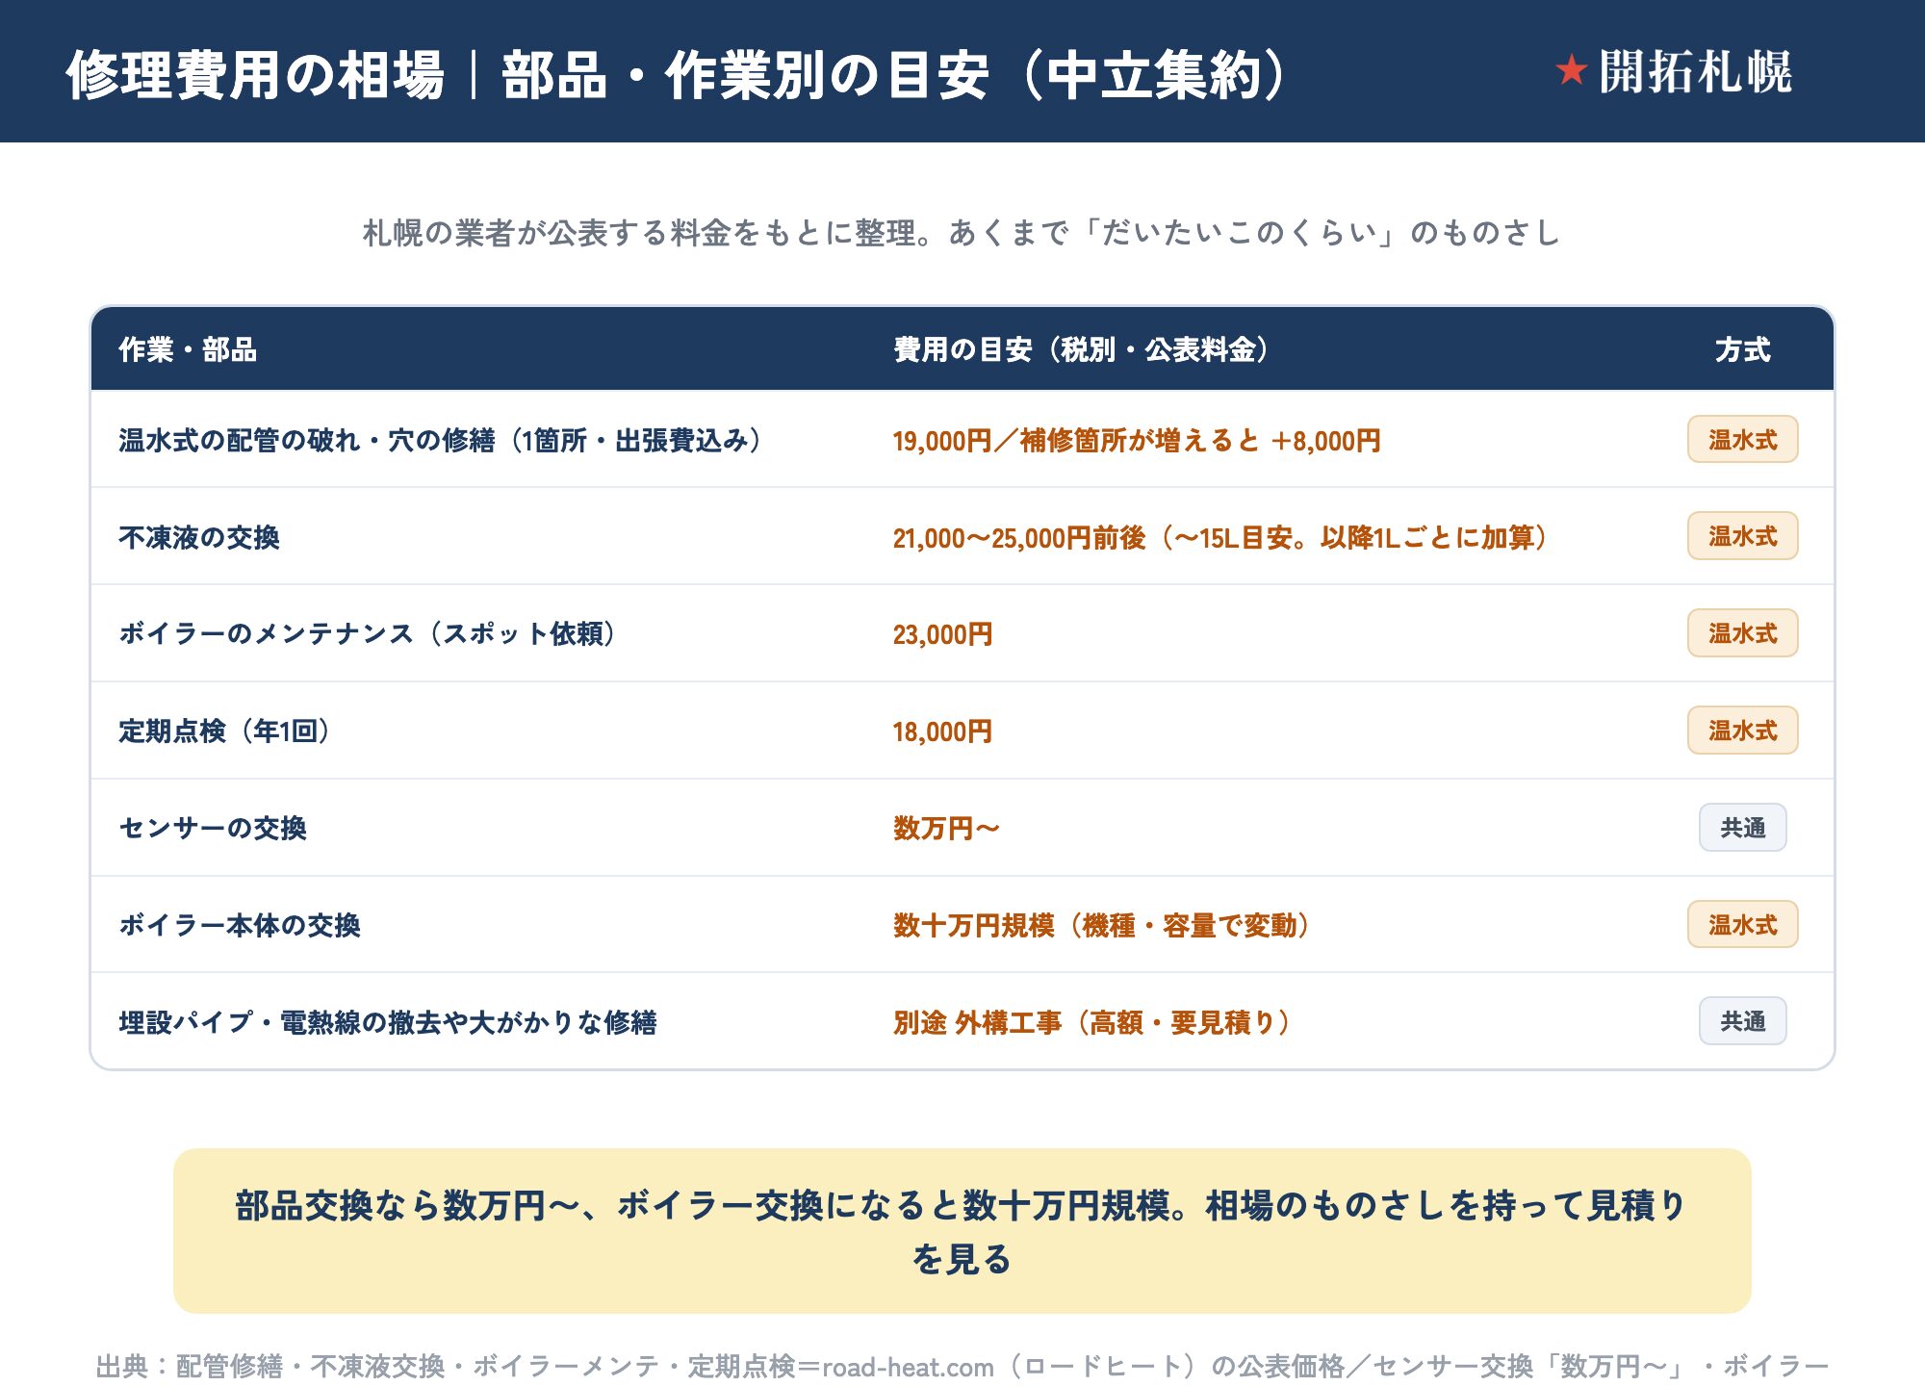
Task: Click the 出典 source footnote text
Action: click(962, 1367)
